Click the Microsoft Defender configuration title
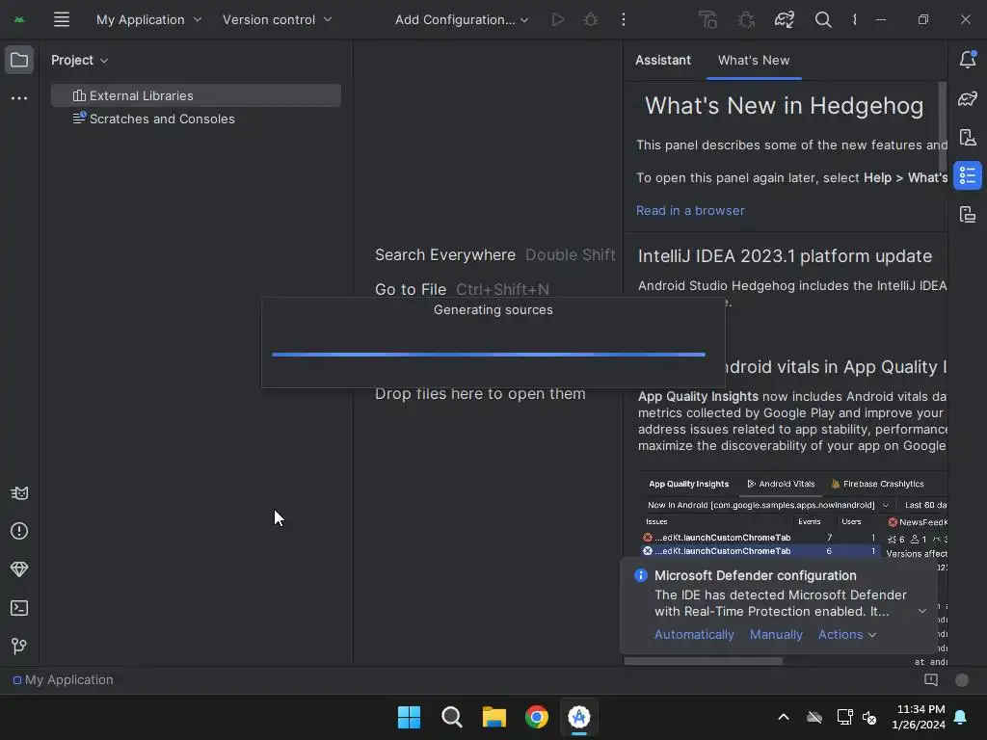Viewport: 987px width, 740px height. (755, 575)
